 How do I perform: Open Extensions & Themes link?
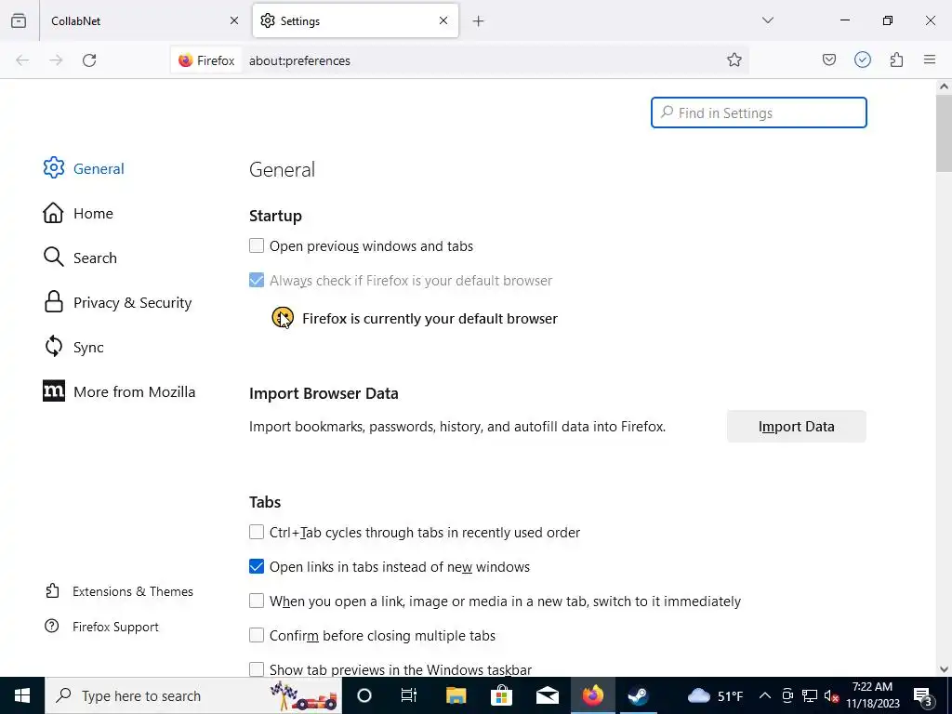tap(119, 591)
